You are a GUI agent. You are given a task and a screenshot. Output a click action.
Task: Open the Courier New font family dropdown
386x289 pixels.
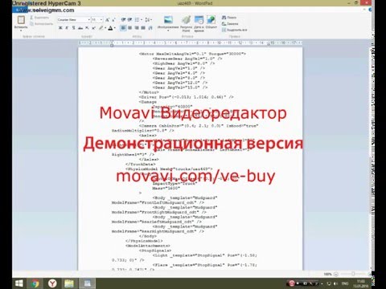(88, 20)
